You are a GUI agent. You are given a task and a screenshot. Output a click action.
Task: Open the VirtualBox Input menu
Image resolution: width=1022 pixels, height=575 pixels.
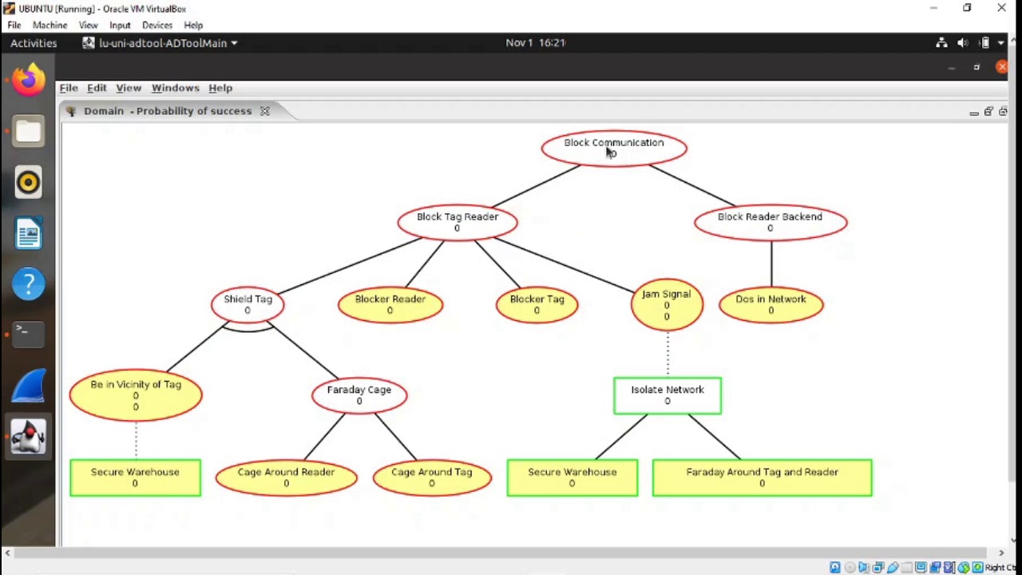pos(120,25)
